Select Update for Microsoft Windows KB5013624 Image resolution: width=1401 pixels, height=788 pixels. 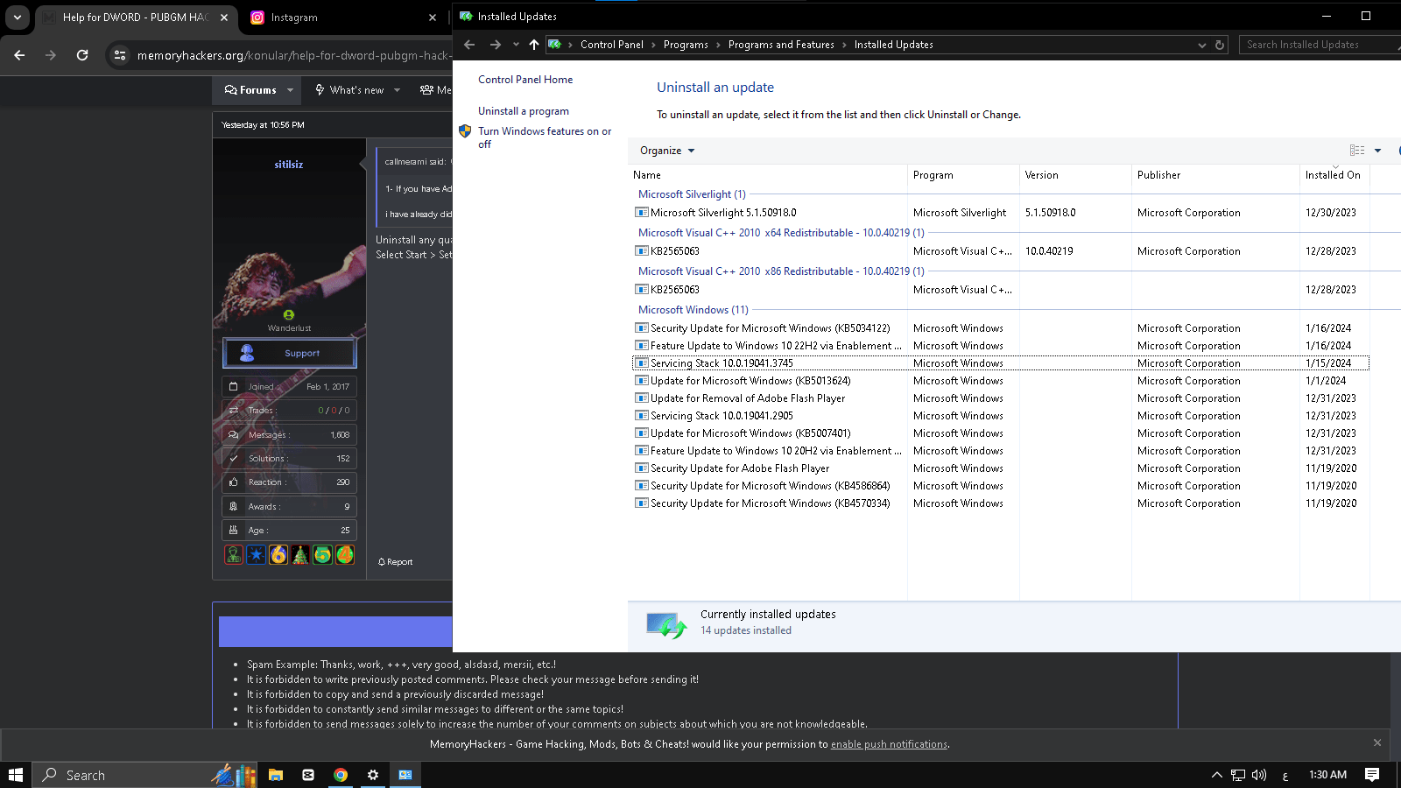pyautogui.click(x=1001, y=381)
